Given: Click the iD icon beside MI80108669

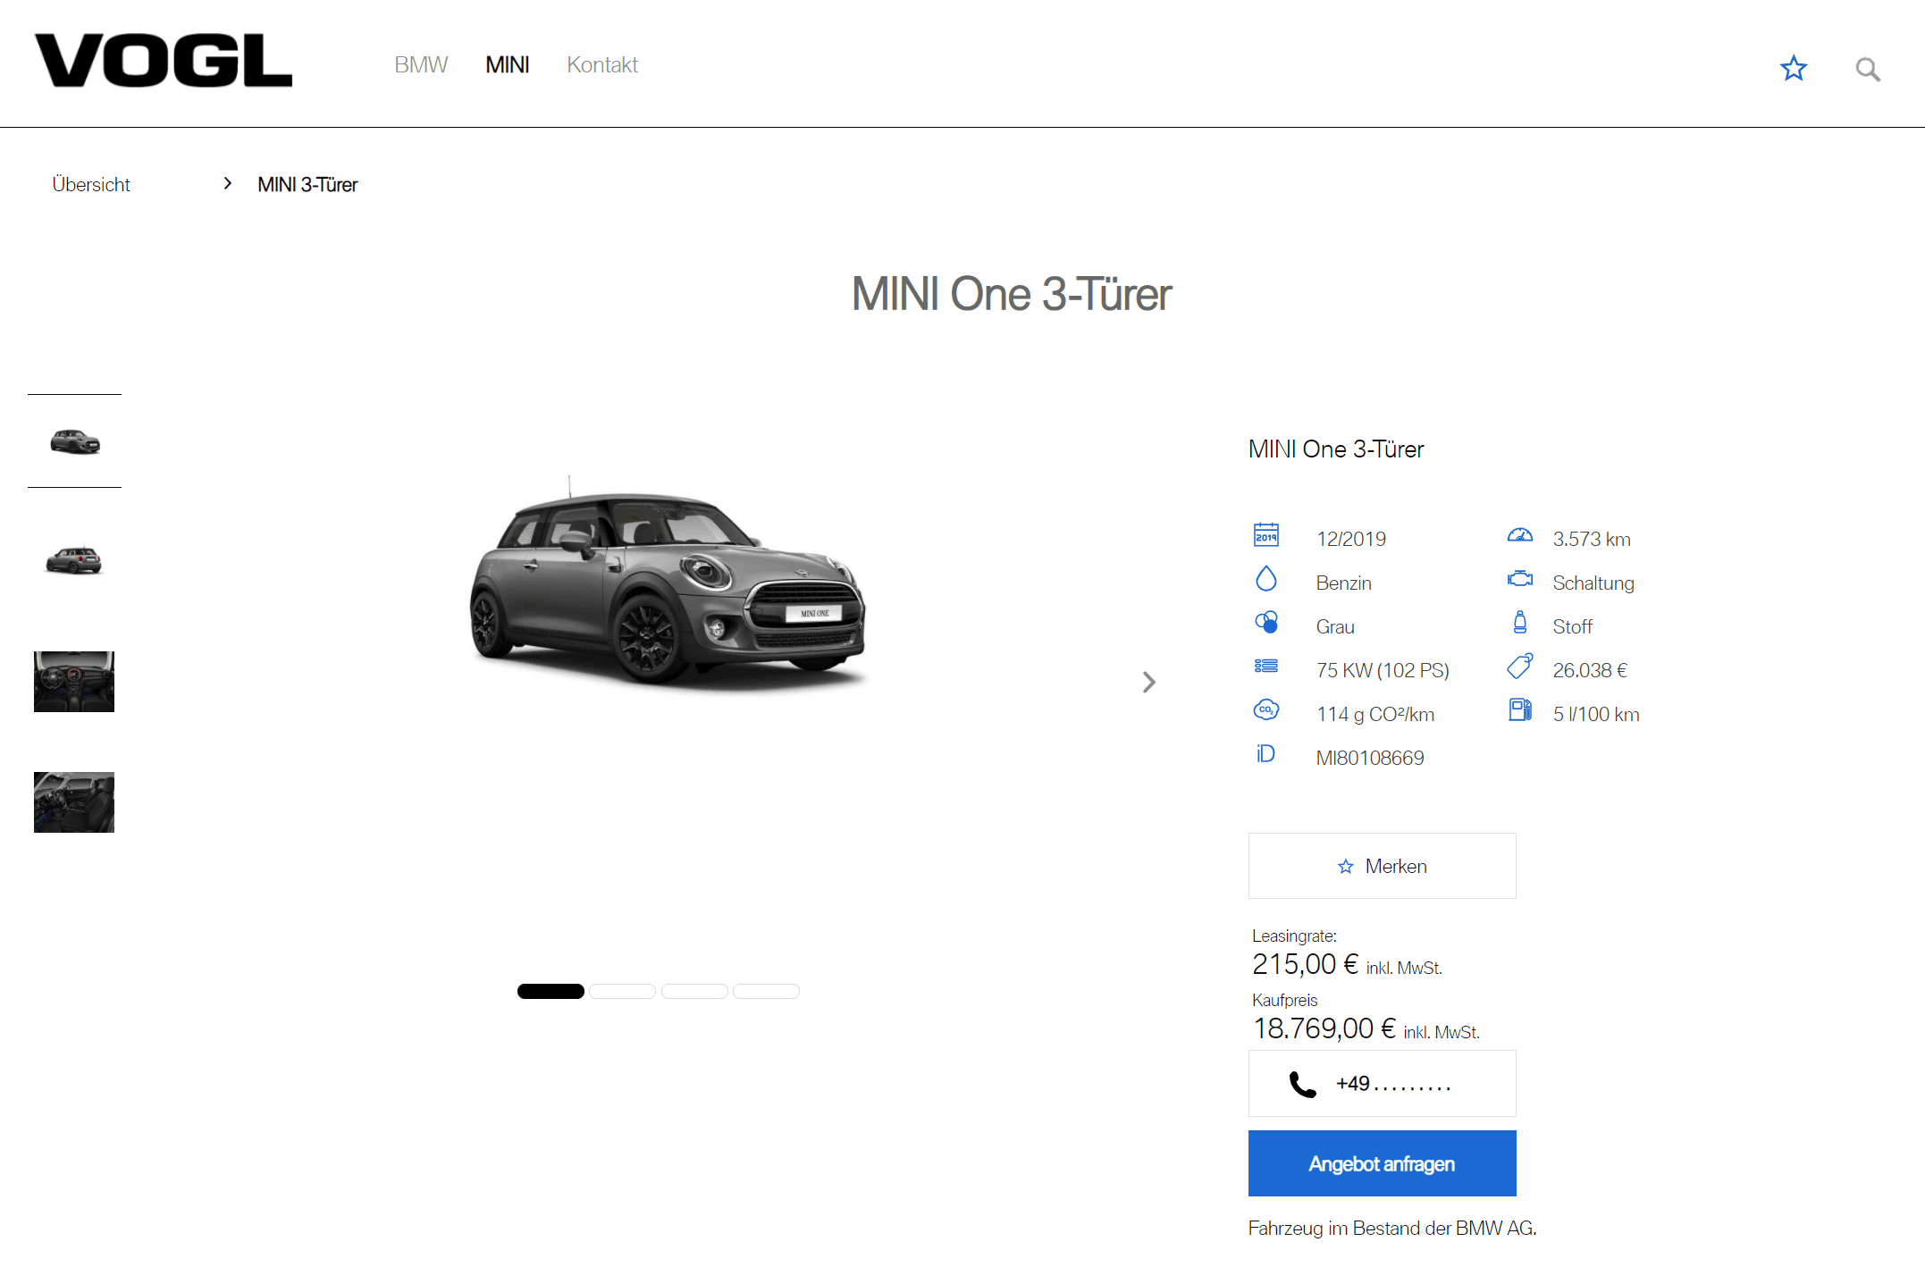Looking at the screenshot, I should click(1265, 753).
